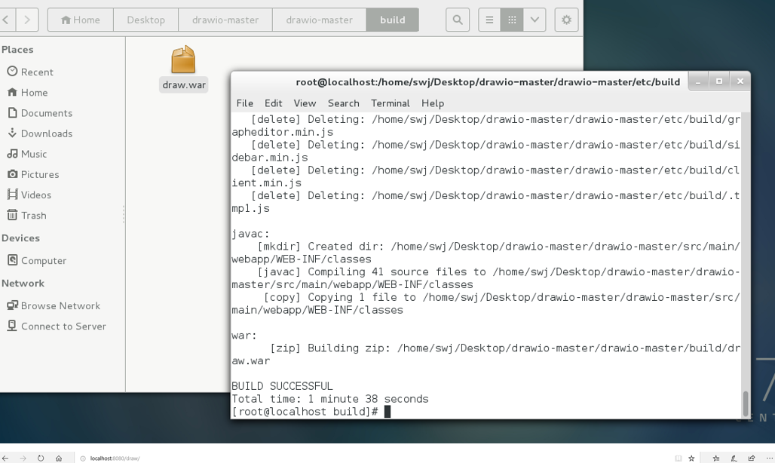
Task: Open the terminal File menu
Action: click(x=245, y=103)
